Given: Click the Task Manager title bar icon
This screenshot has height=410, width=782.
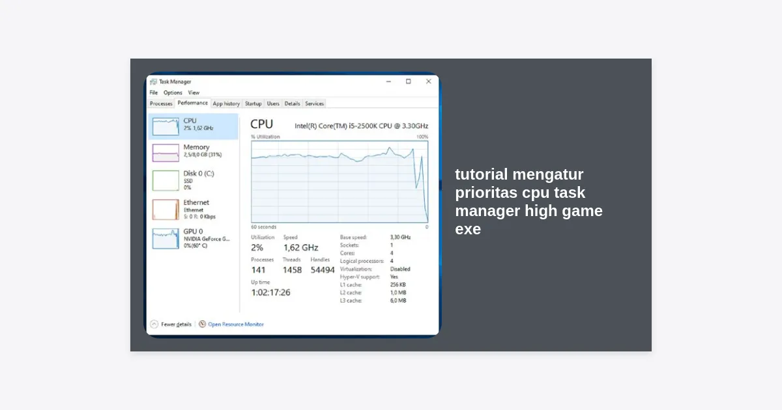Looking at the screenshot, I should [x=153, y=82].
